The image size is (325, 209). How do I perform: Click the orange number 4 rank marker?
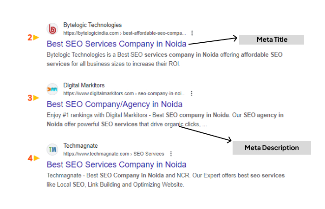tap(30, 158)
